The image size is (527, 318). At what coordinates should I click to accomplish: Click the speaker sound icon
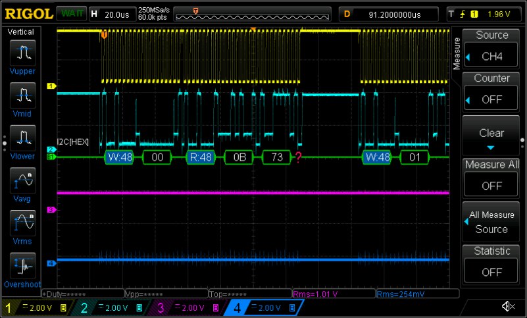[507, 307]
